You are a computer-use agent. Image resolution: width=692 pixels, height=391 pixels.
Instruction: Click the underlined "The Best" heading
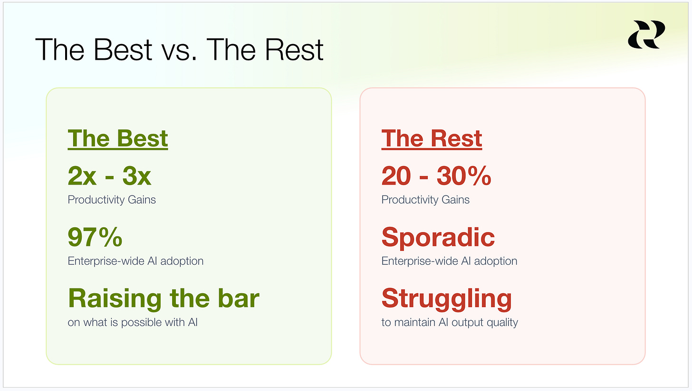coord(118,139)
